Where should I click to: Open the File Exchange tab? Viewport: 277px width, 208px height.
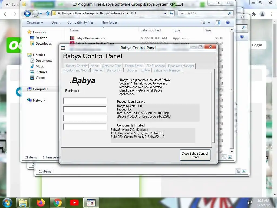coord(156,66)
